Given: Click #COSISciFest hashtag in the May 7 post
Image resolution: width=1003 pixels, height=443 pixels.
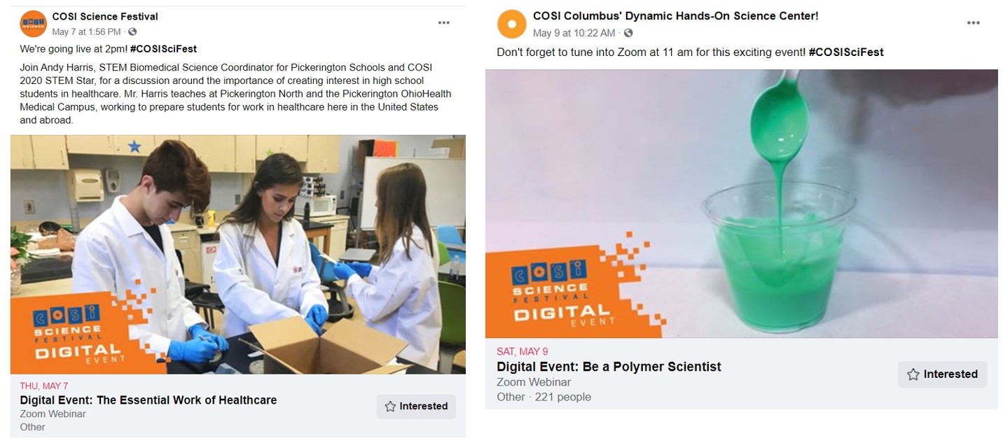Looking at the screenshot, I should [163, 49].
